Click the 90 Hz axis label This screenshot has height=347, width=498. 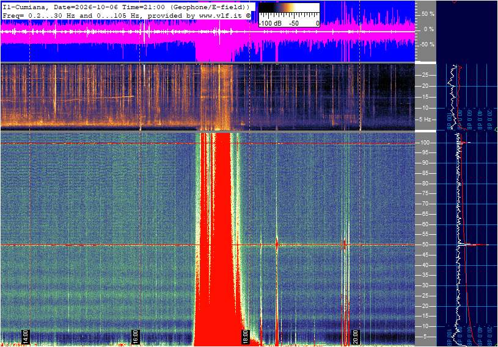(425, 163)
